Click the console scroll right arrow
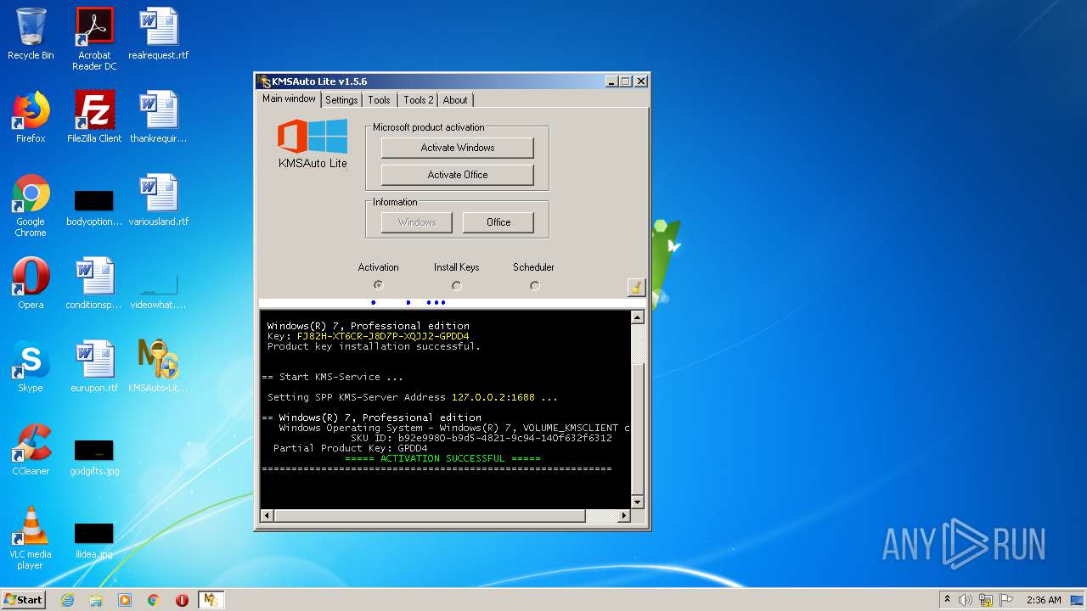1087x611 pixels. pyautogui.click(x=624, y=516)
